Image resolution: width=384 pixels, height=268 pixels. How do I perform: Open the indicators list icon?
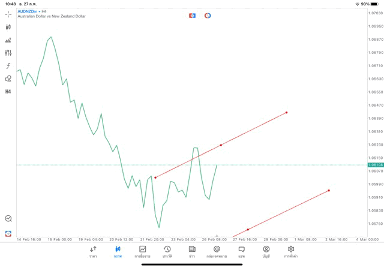(8, 40)
